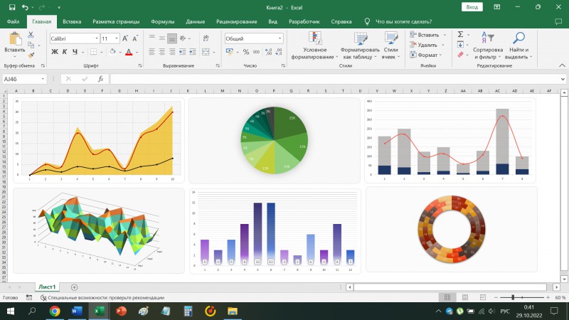Copy selection with the copy icon
The width and height of the screenshot is (569, 320).
click(x=31, y=45)
